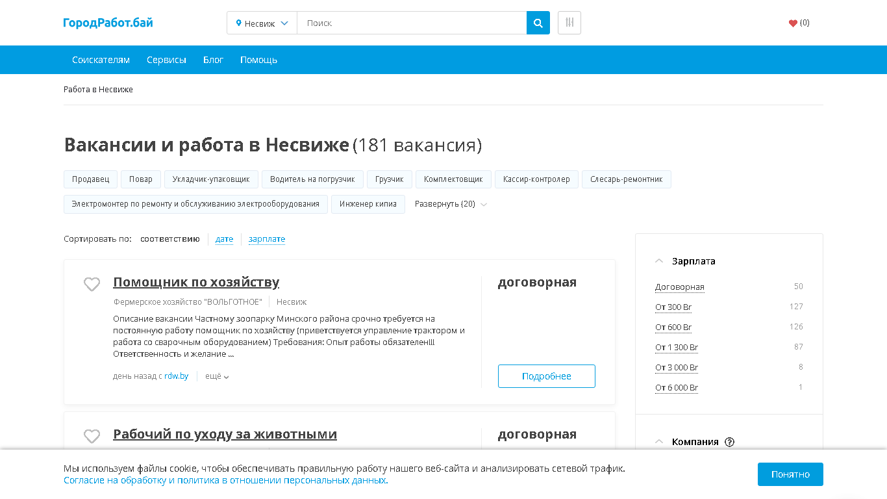
Task: Expand the Развернуть (20) tag list
Action: [451, 204]
